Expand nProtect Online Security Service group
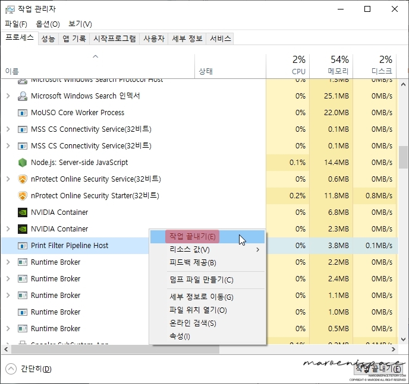This screenshot has height=384, width=409. point(8,179)
